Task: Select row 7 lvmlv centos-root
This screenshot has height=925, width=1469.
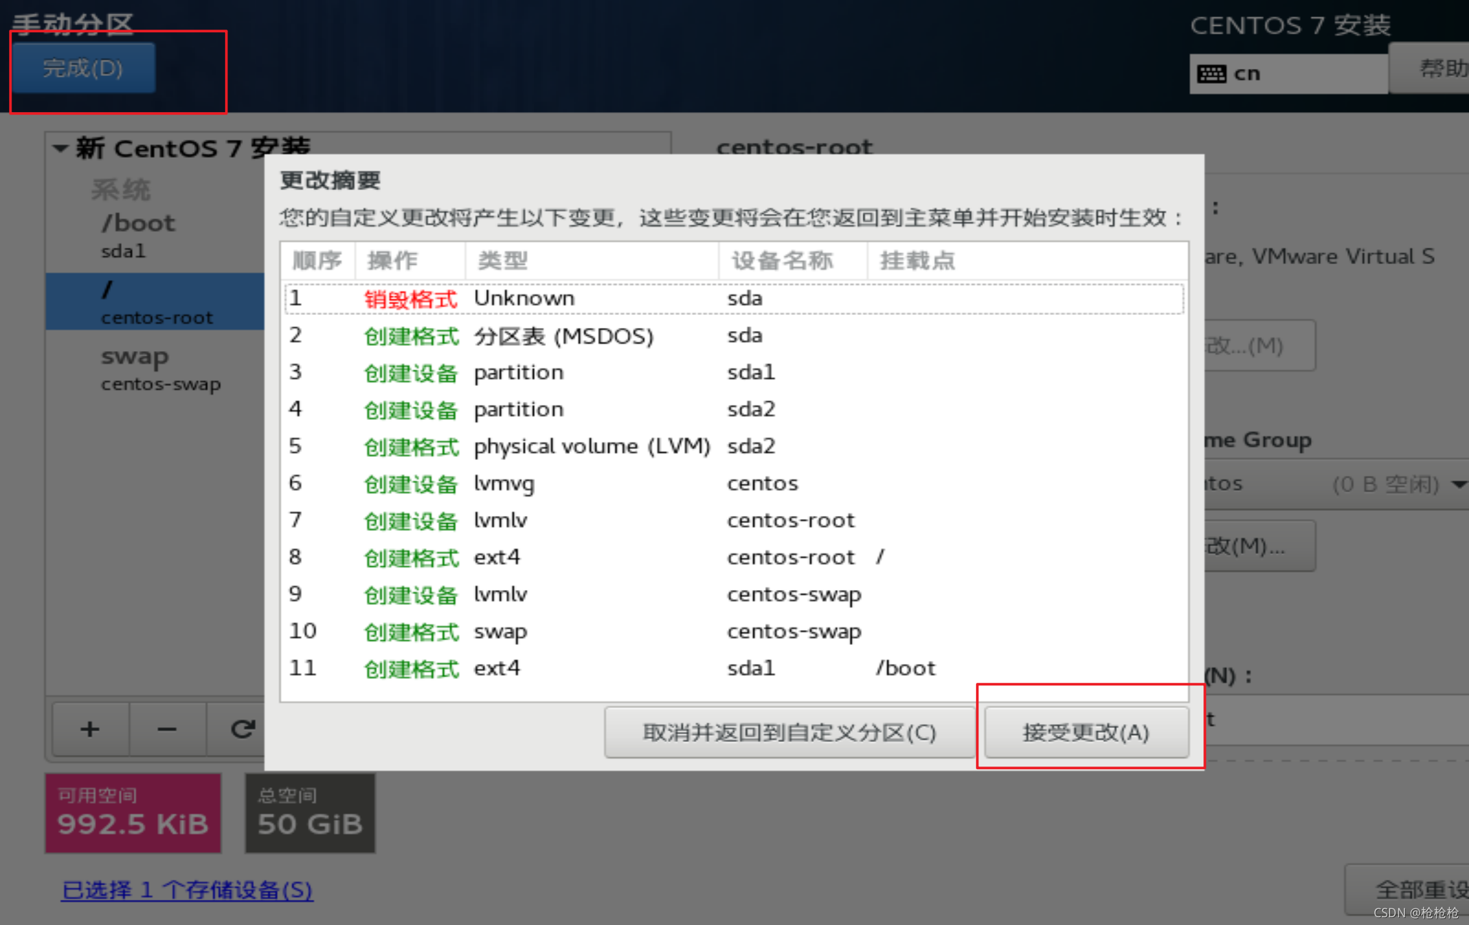Action: click(x=734, y=520)
